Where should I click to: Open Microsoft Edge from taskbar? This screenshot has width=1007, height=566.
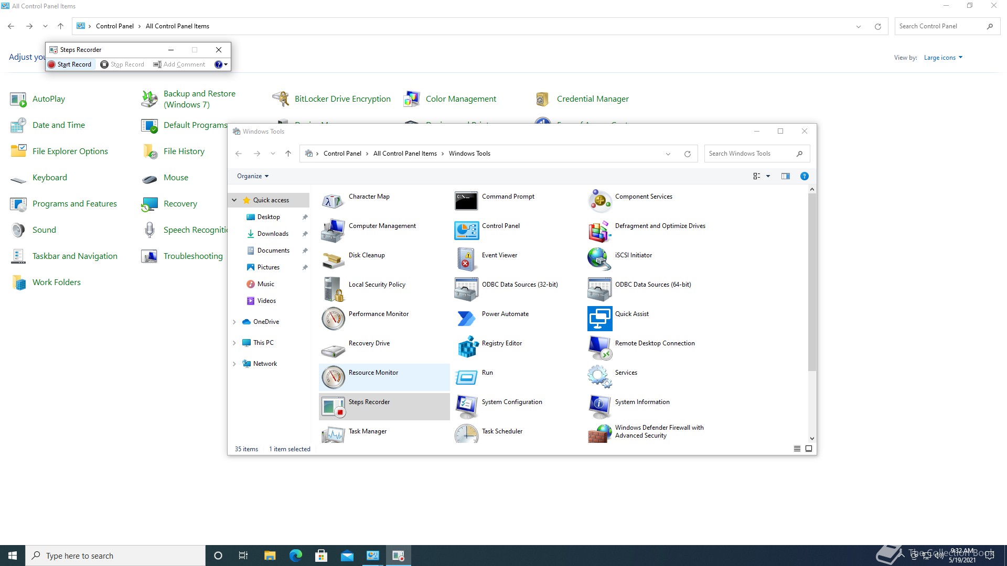click(x=295, y=556)
